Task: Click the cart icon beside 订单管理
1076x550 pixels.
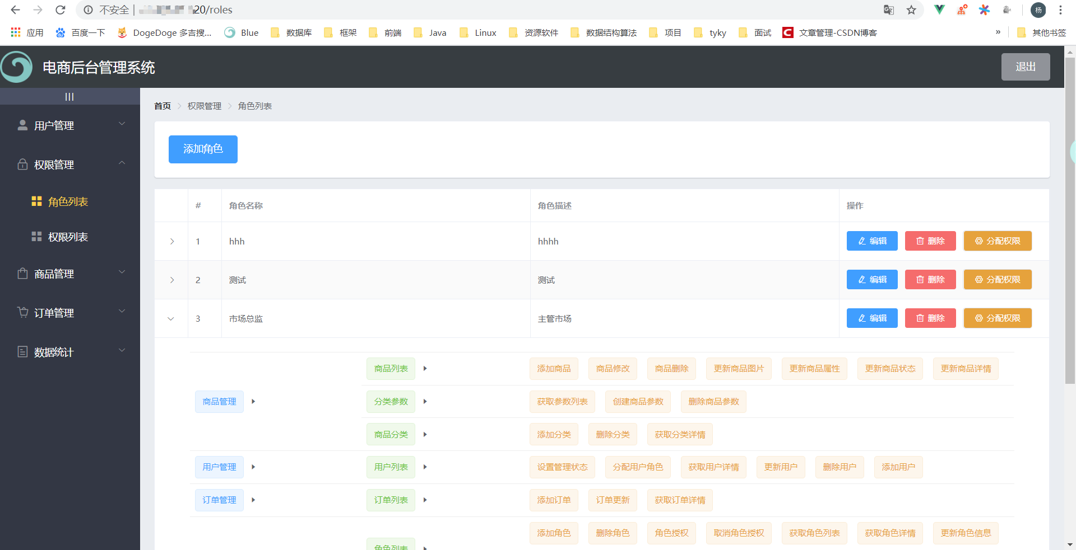Action: point(22,312)
